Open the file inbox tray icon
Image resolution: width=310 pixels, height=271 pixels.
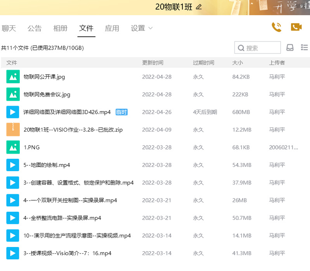pos(290,48)
